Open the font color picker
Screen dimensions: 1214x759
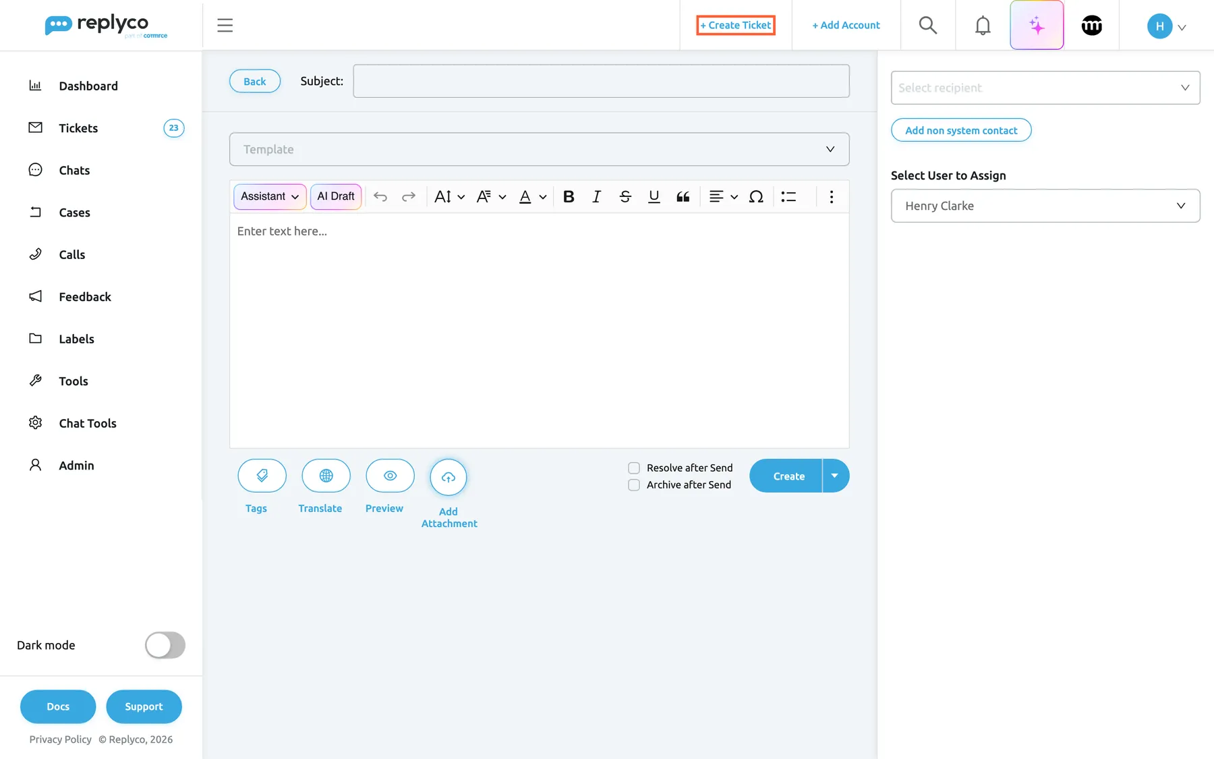point(532,196)
